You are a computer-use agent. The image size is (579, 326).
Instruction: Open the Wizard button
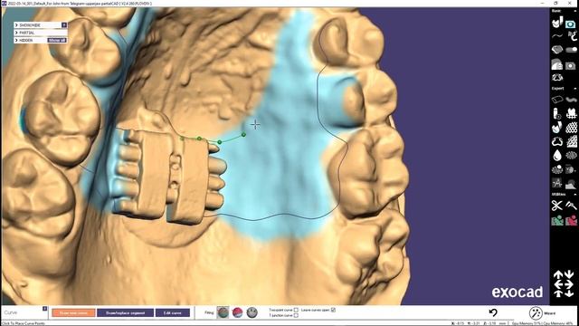(x=542, y=313)
